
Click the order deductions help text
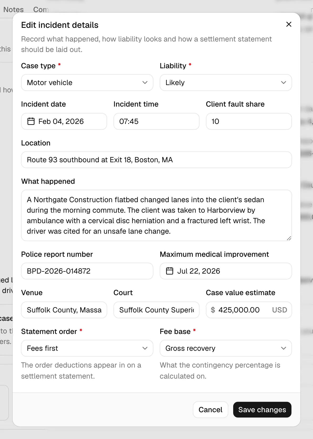[x=81, y=370]
